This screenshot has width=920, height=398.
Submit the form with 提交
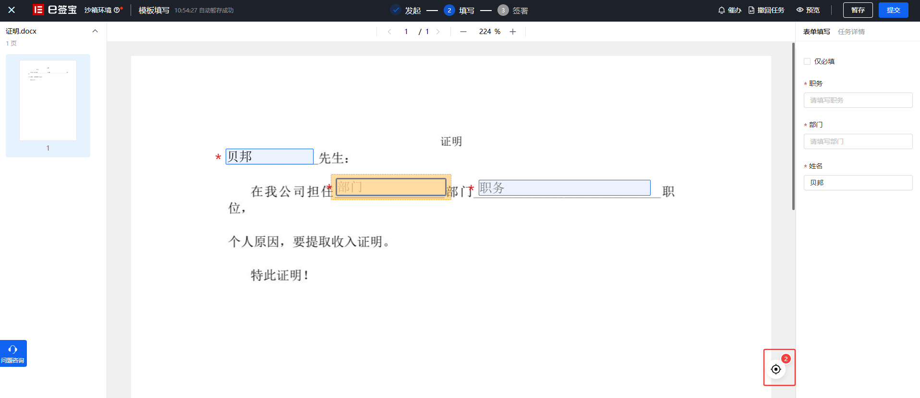coord(893,10)
